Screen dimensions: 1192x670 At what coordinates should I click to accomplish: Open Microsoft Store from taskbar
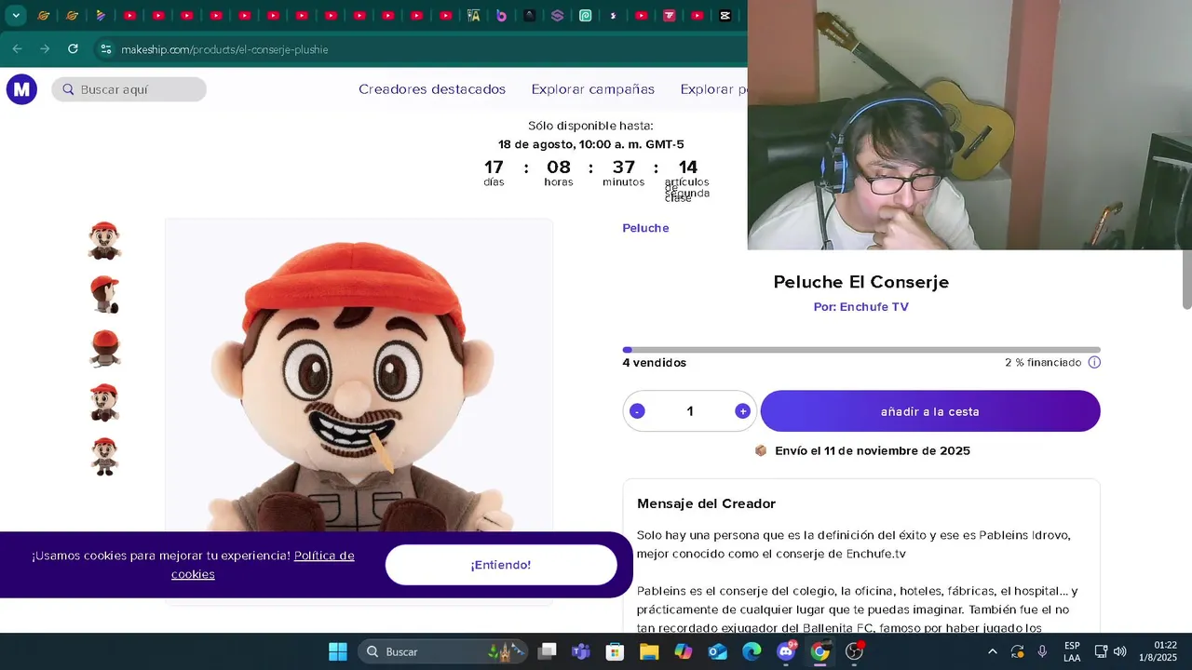[615, 651]
